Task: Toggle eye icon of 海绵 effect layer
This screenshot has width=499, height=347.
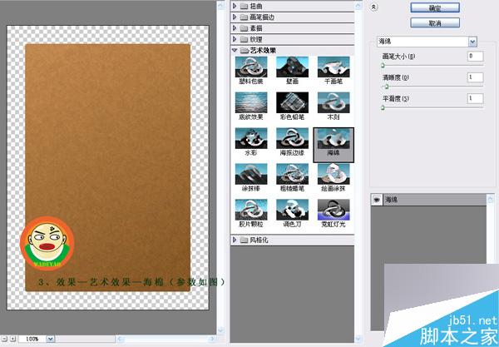Action: (x=377, y=200)
